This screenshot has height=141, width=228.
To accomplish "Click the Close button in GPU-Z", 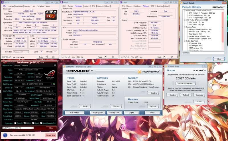I will point(51,128).
